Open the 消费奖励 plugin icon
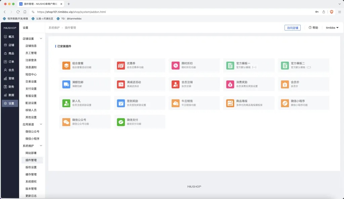 (x=230, y=84)
